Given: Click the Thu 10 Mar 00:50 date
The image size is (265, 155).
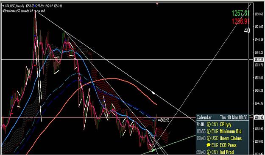Looking at the screenshot, I should [234, 117].
